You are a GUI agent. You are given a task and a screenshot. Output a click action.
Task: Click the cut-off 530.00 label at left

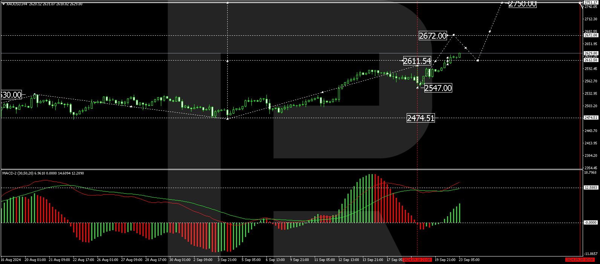(11, 95)
